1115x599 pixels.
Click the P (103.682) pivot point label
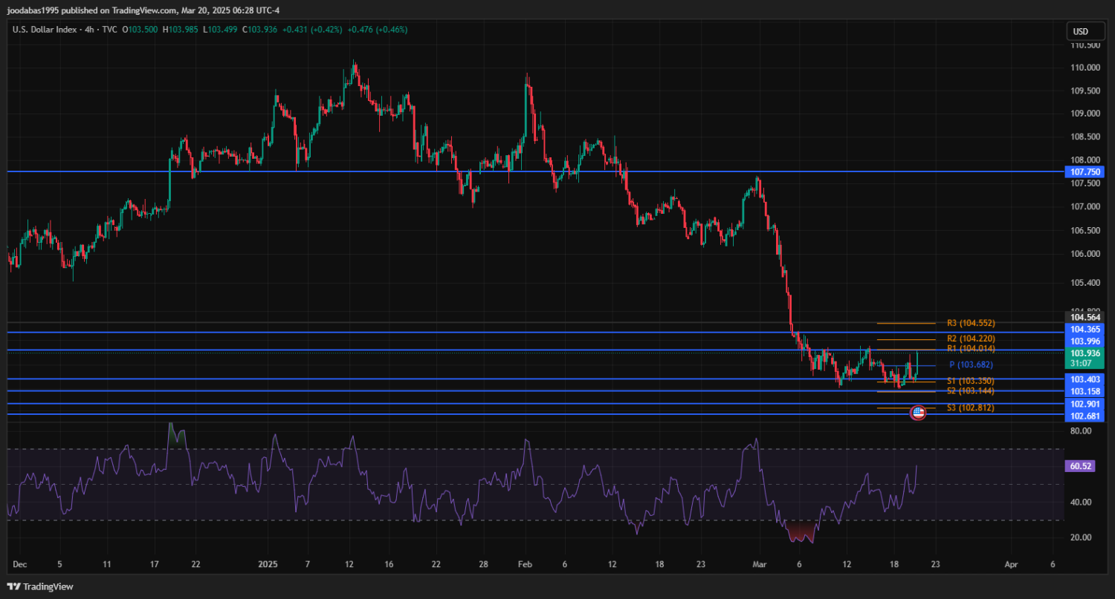click(970, 365)
